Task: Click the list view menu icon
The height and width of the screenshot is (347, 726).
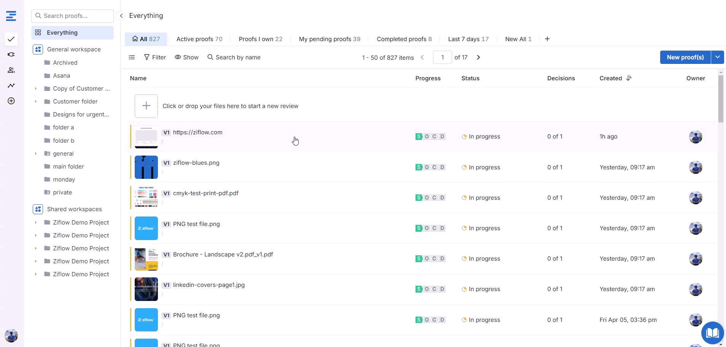Action: click(x=132, y=57)
